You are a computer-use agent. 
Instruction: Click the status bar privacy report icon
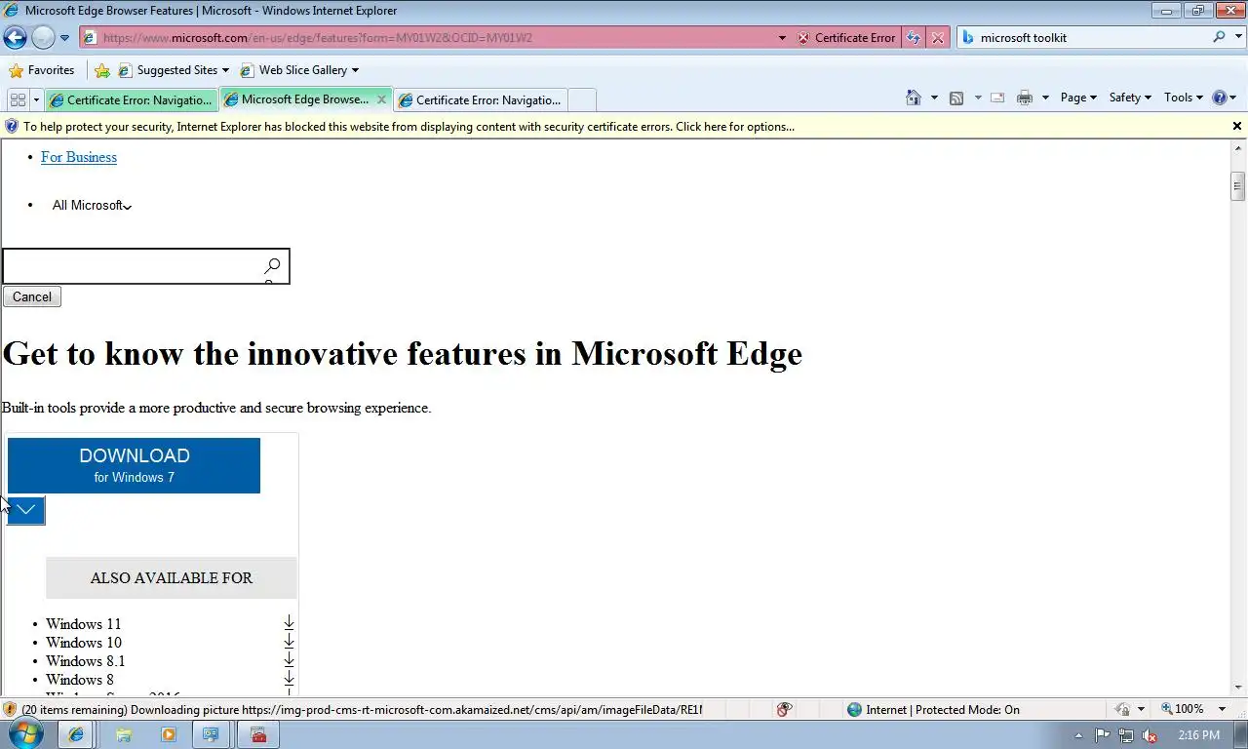point(784,709)
